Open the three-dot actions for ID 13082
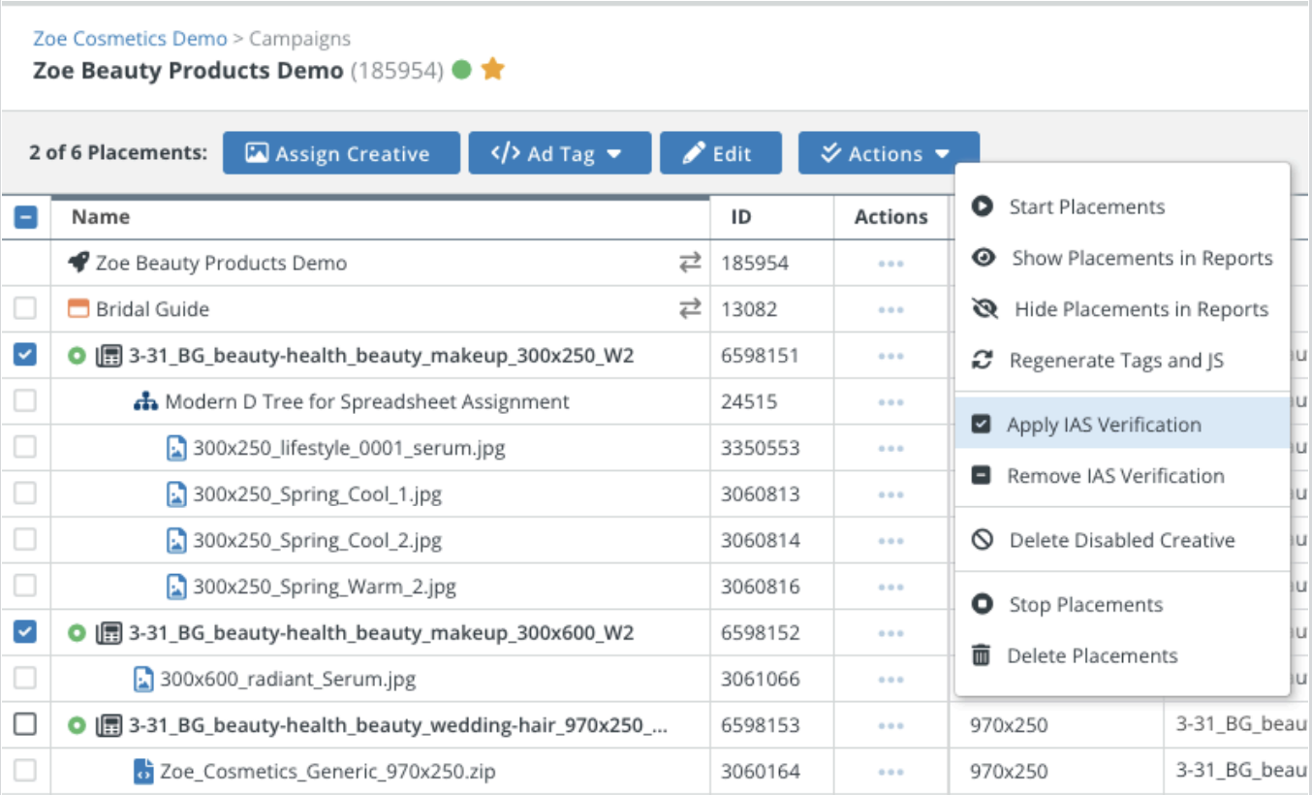Viewport: 1312px width, 795px height. click(890, 310)
